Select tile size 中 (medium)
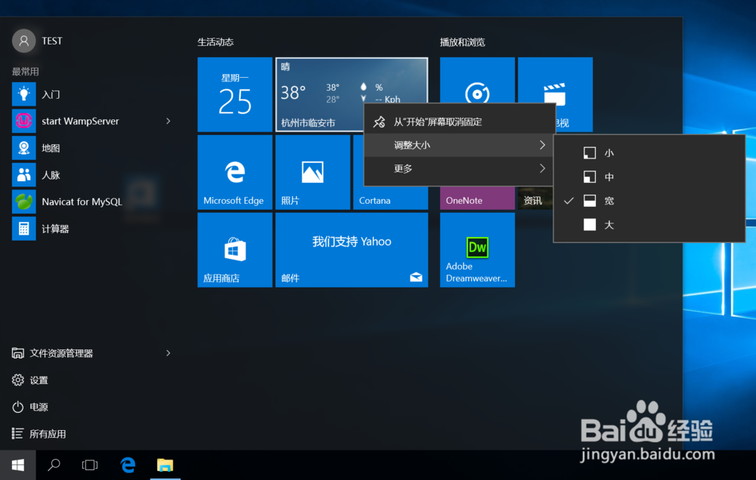The height and width of the screenshot is (480, 756). (649, 177)
